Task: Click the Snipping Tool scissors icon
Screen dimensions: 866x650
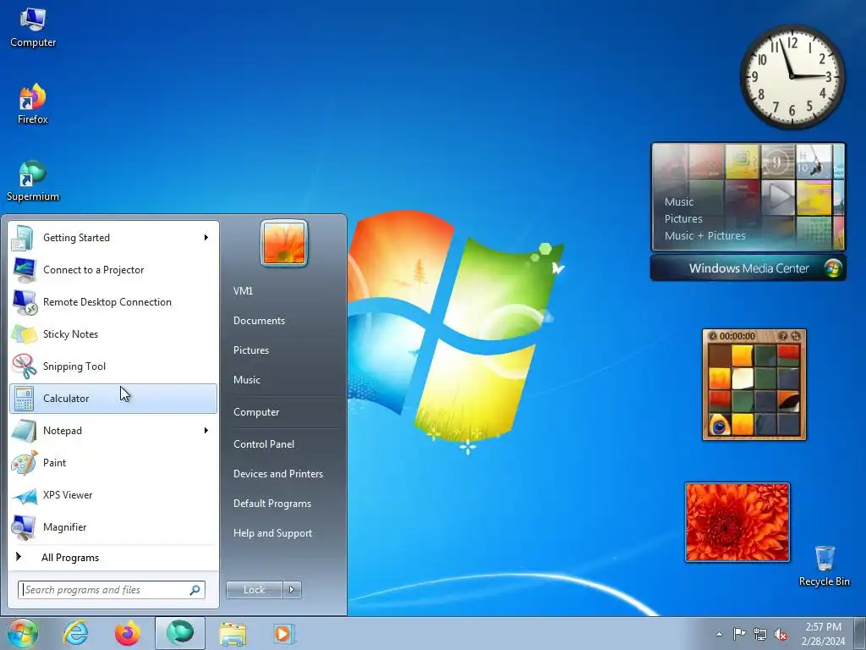Action: 24,366
